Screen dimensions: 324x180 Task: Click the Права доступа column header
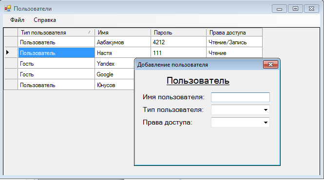tap(234, 33)
